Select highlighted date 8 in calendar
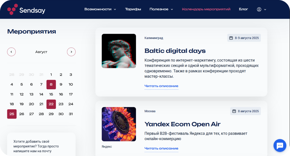Screen dimensions: 290x156 (x=51, y=84)
